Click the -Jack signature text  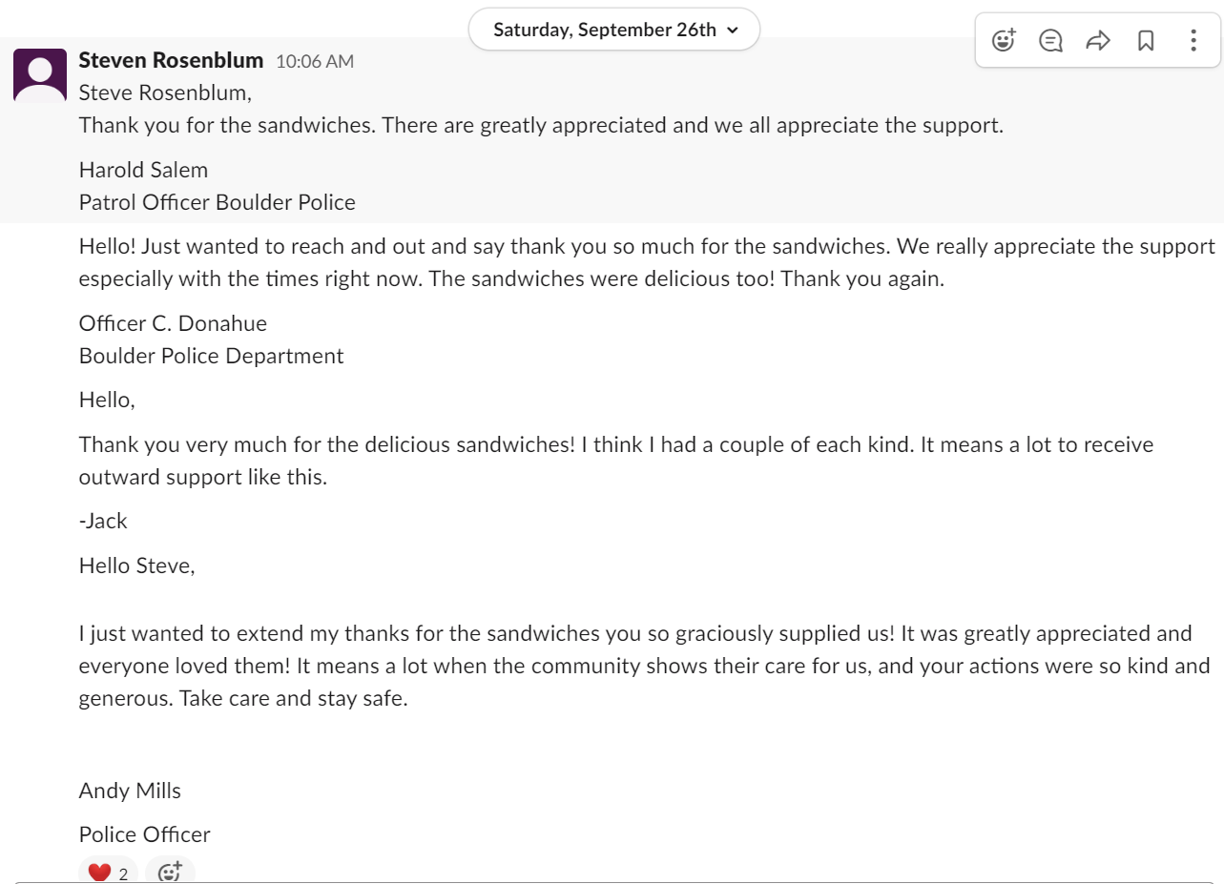(x=103, y=521)
